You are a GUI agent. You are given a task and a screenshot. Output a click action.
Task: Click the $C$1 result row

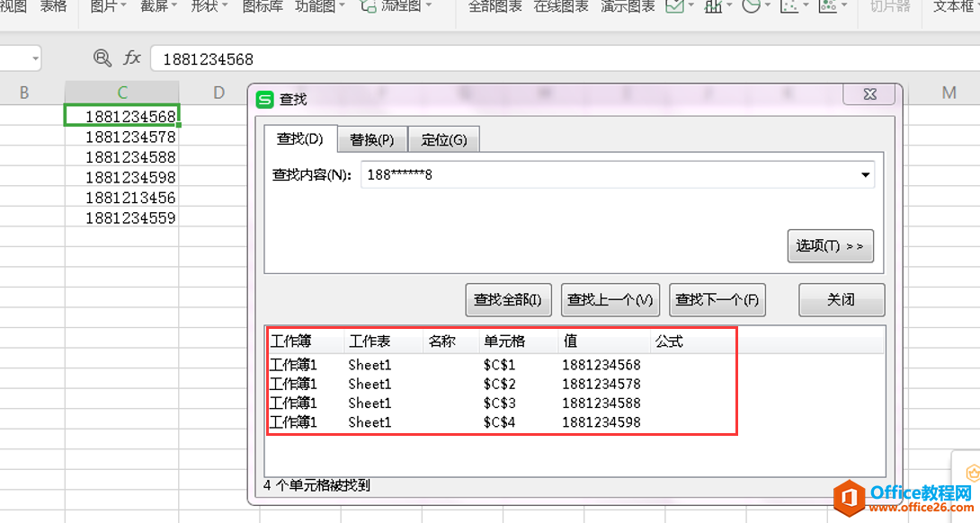(575, 364)
